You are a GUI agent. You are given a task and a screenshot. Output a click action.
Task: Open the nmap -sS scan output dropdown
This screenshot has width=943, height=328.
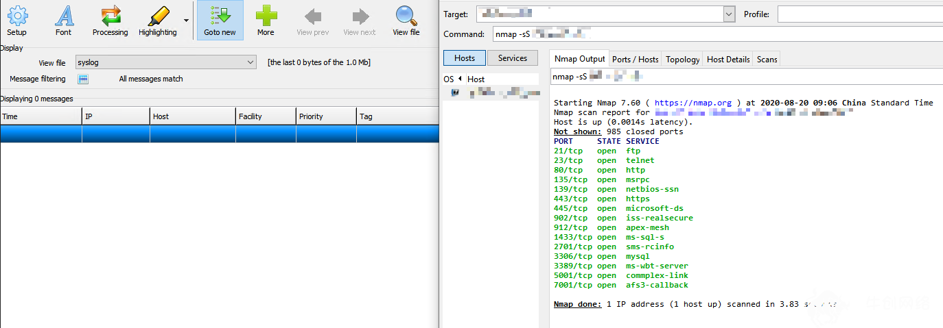747,77
